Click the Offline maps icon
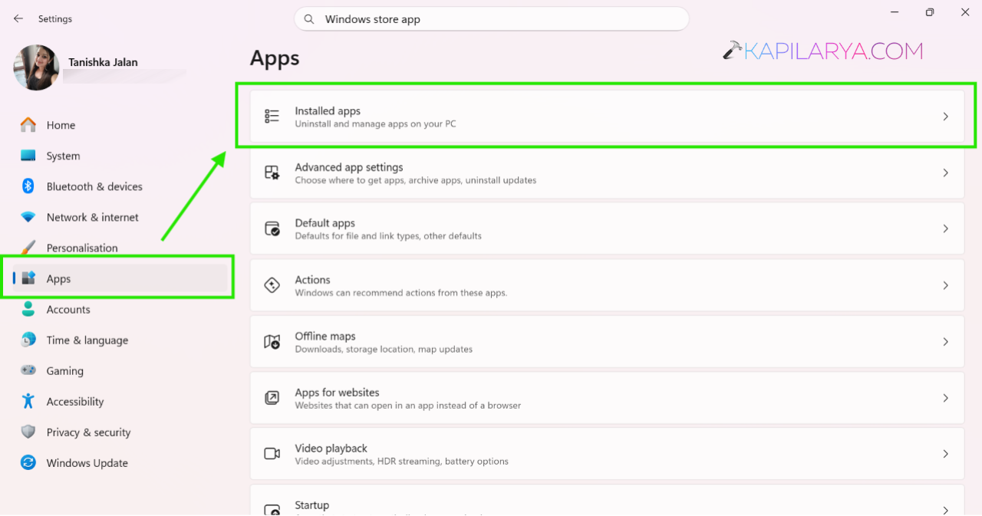Image resolution: width=982 pixels, height=516 pixels. pyautogui.click(x=272, y=341)
